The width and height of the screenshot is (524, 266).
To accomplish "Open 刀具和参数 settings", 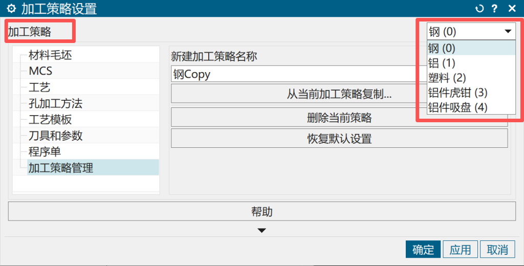I will click(55, 136).
